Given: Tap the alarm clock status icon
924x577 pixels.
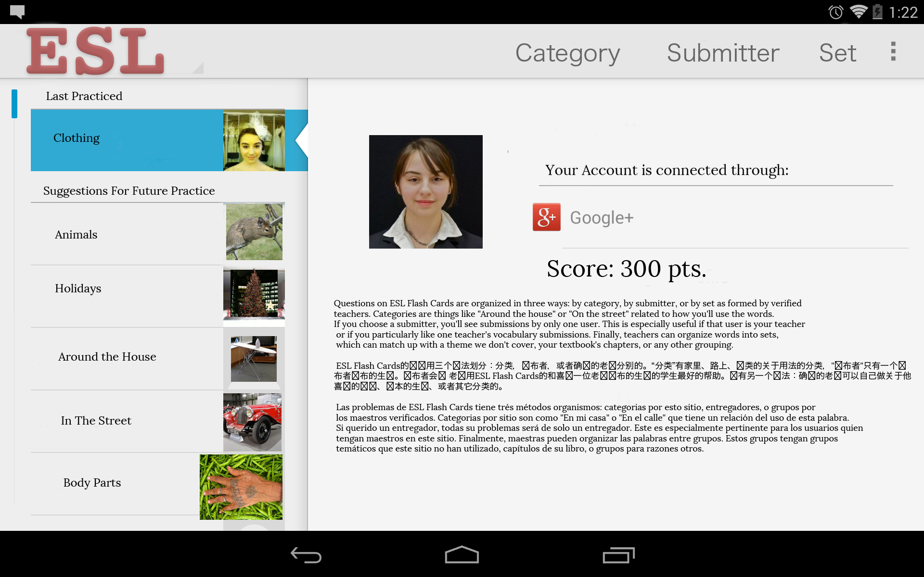Looking at the screenshot, I should pos(835,12).
